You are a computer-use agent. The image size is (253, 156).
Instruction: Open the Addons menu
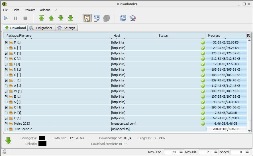coord(45,10)
